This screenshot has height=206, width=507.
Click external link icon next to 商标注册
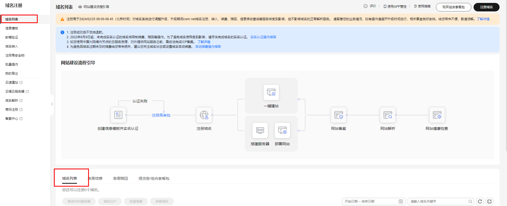click(x=21, y=110)
